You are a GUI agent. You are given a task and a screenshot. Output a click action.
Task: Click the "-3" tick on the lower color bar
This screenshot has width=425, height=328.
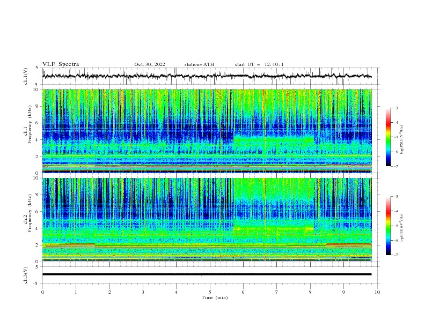click(x=395, y=197)
